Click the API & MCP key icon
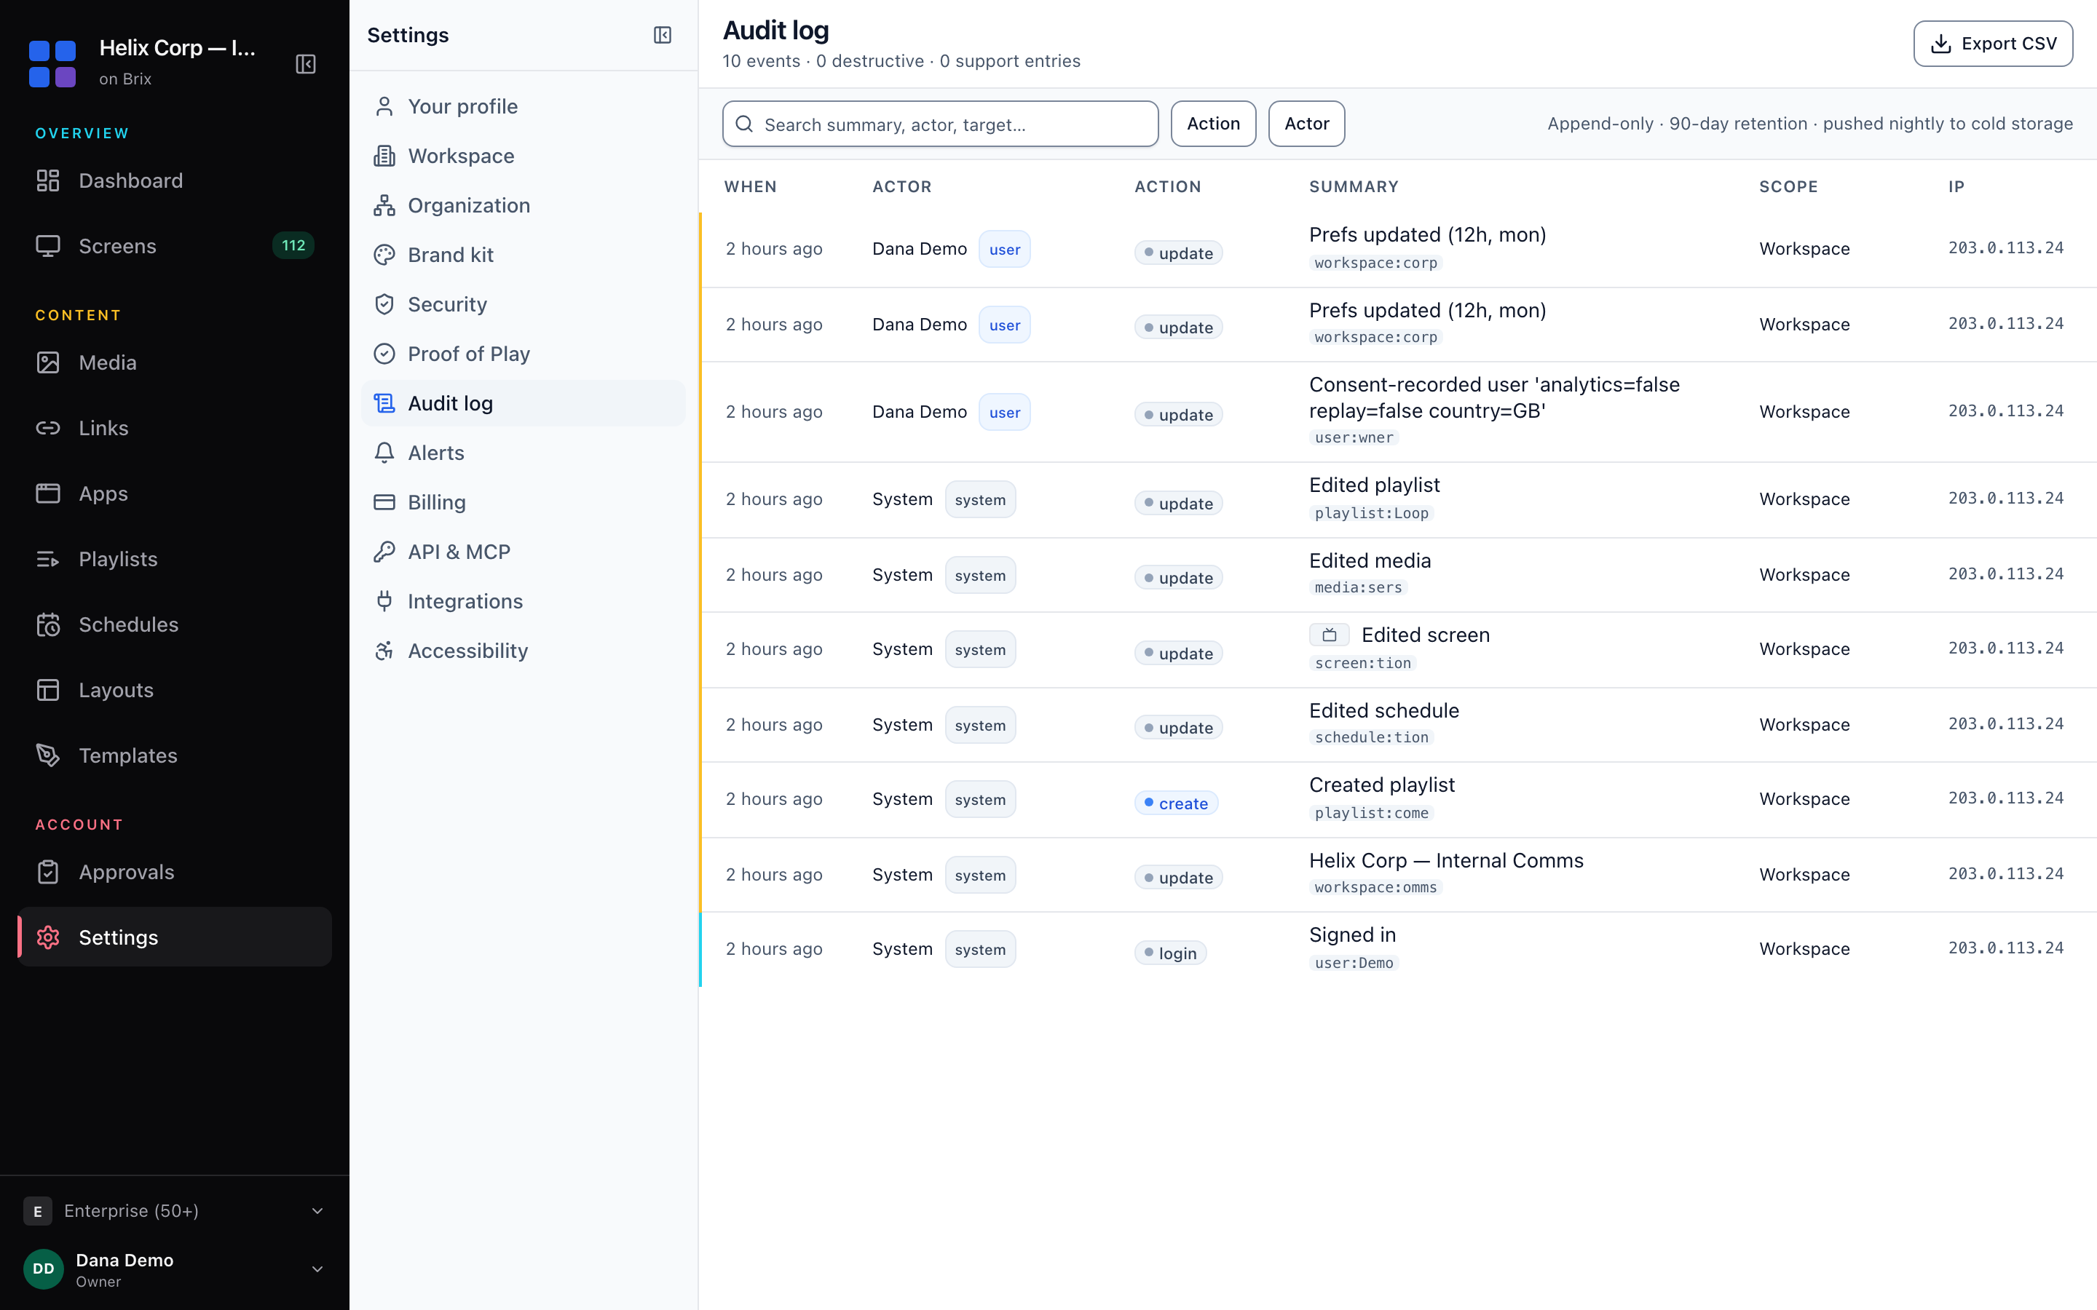The height and width of the screenshot is (1310, 2097). tap(384, 552)
